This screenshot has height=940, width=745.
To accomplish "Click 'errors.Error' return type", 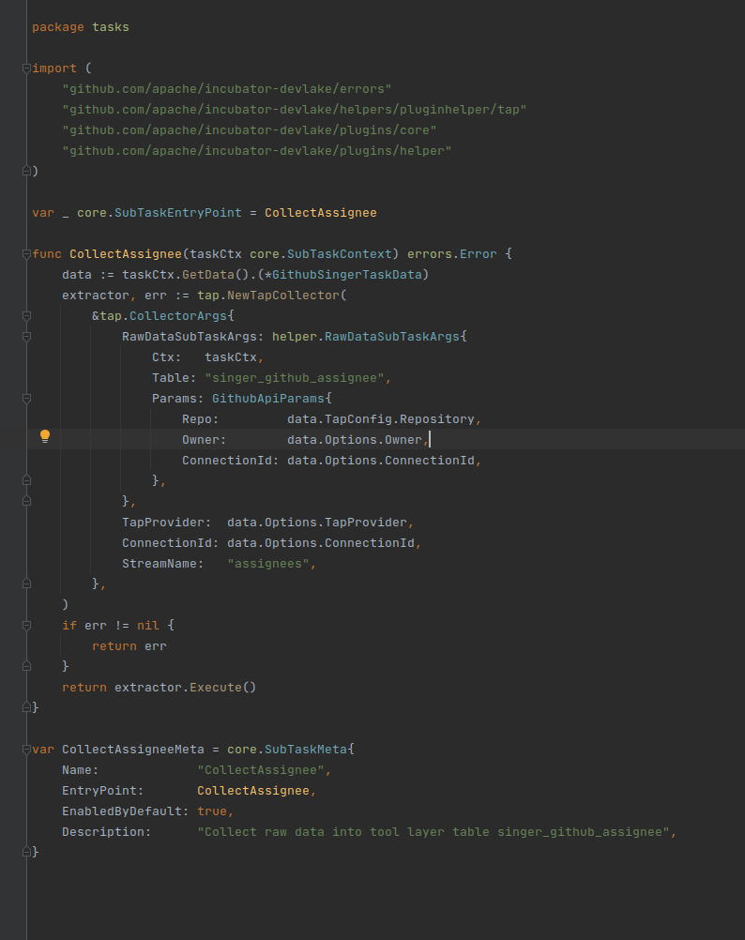I will pyautogui.click(x=452, y=254).
